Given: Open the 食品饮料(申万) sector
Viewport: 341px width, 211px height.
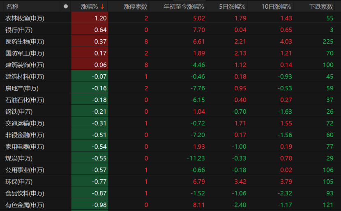Looking at the screenshot, I should 25,193.
